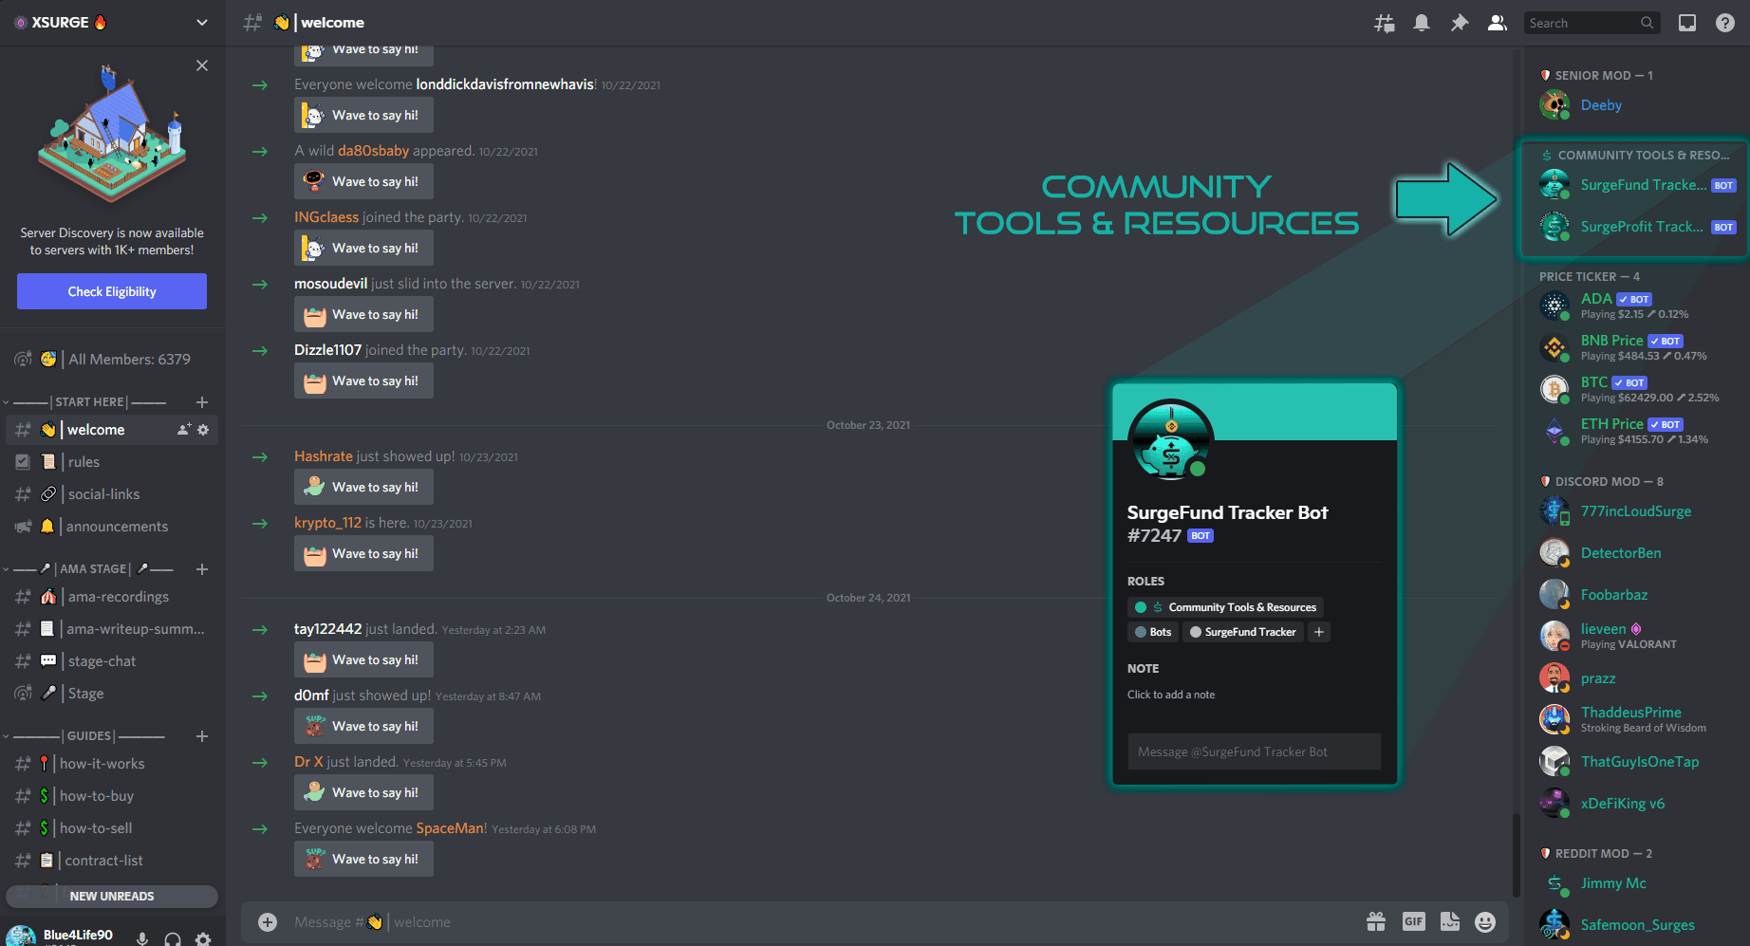Image resolution: width=1750 pixels, height=946 pixels.
Task: Add channel to AMA STAGE category
Action: (202, 569)
